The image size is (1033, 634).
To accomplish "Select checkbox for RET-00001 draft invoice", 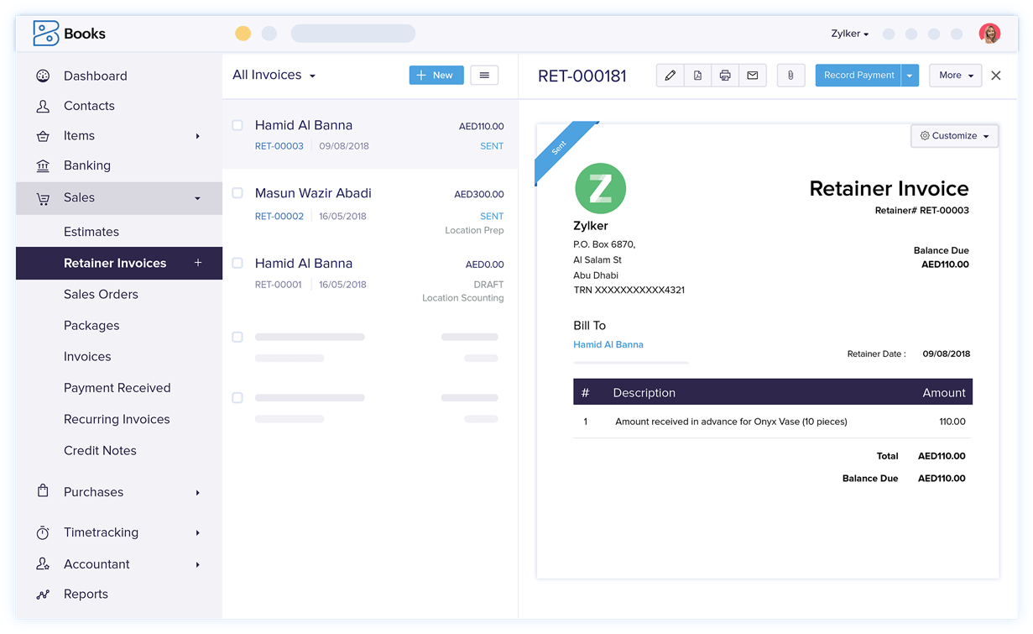I will click(237, 263).
